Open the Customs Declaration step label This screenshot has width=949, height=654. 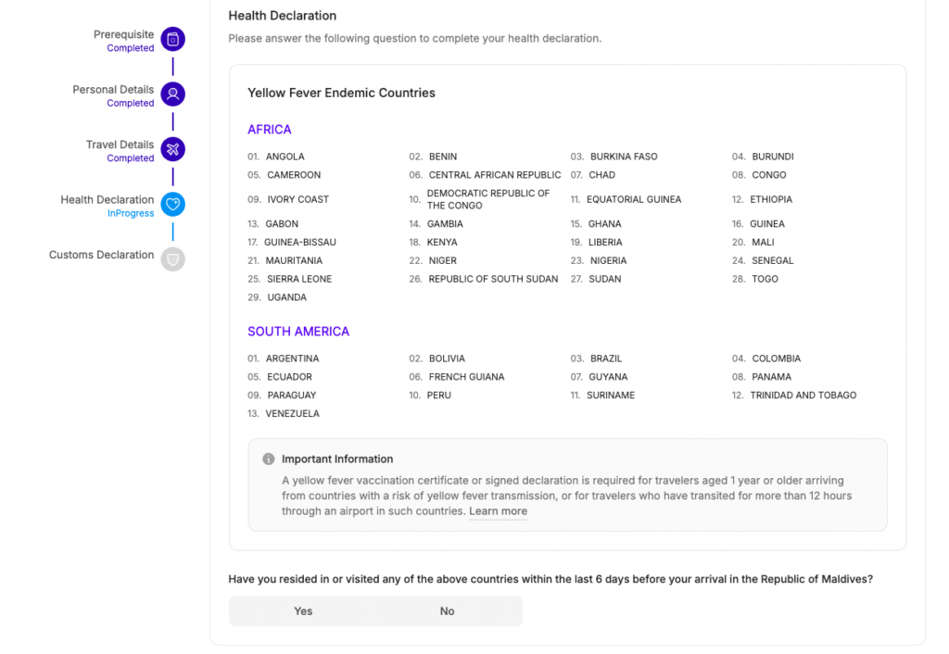pos(102,255)
